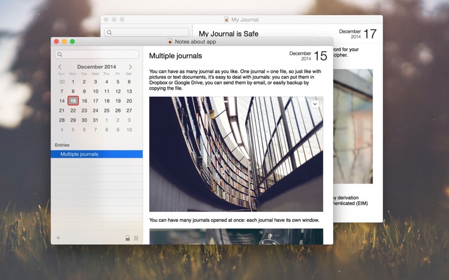Minimize the Notes about app window
Viewport: 449px width, 280px height.
65,41
